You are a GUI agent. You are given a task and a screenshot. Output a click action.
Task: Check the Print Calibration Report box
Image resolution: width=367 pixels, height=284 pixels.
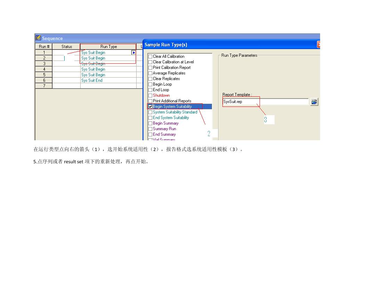pyautogui.click(x=150, y=68)
